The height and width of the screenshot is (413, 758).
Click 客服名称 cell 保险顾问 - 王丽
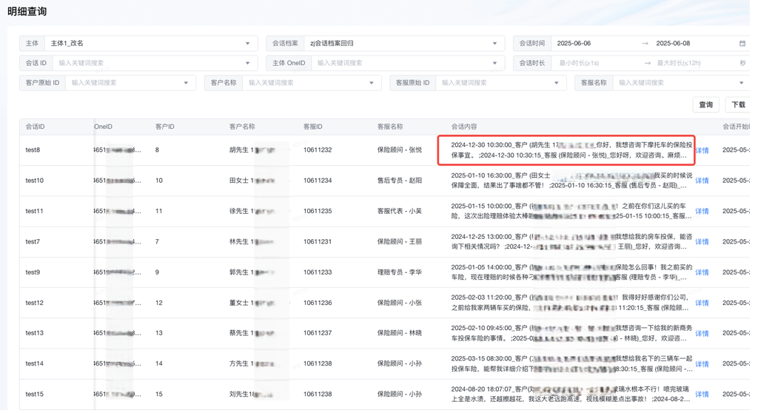point(399,242)
